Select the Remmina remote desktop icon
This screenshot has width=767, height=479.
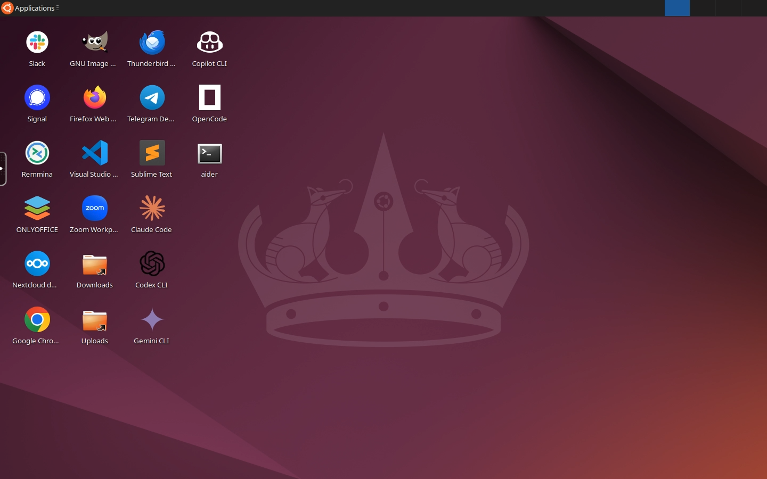coord(37,153)
